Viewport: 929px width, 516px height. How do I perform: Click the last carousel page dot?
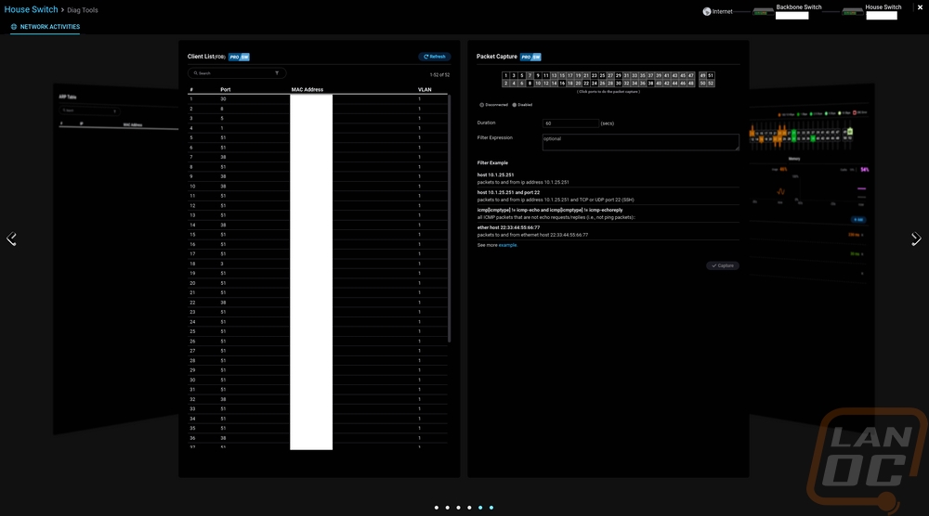pyautogui.click(x=491, y=508)
